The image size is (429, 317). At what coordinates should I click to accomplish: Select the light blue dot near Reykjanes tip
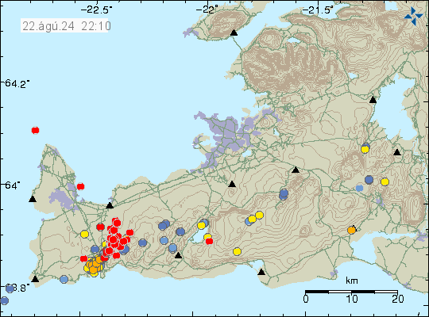tap(64, 279)
